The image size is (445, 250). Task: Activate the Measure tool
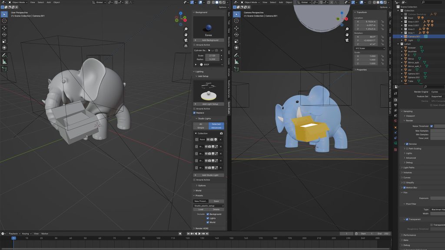(4, 62)
